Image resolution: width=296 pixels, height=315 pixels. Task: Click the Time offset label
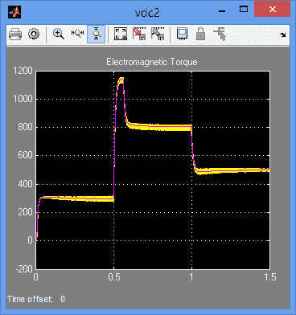click(x=30, y=299)
